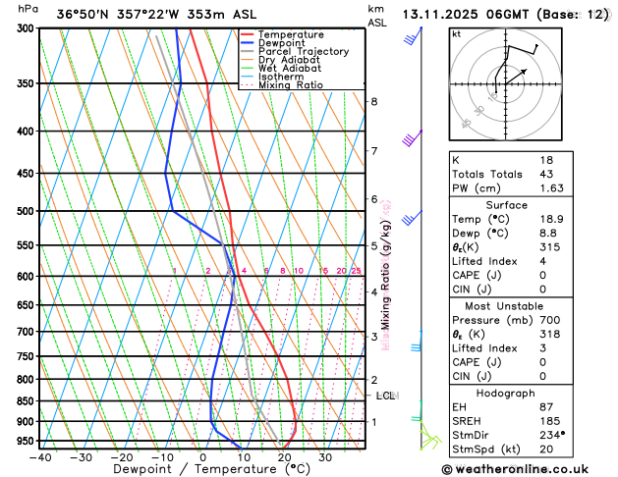
Task: Click the wind barb at 300 hPa
Action: (413, 35)
